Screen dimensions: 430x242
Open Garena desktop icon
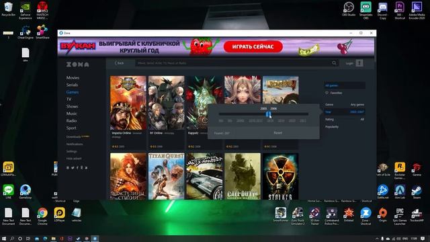417,169
